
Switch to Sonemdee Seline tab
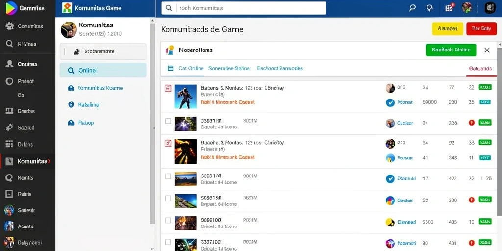[229, 68]
